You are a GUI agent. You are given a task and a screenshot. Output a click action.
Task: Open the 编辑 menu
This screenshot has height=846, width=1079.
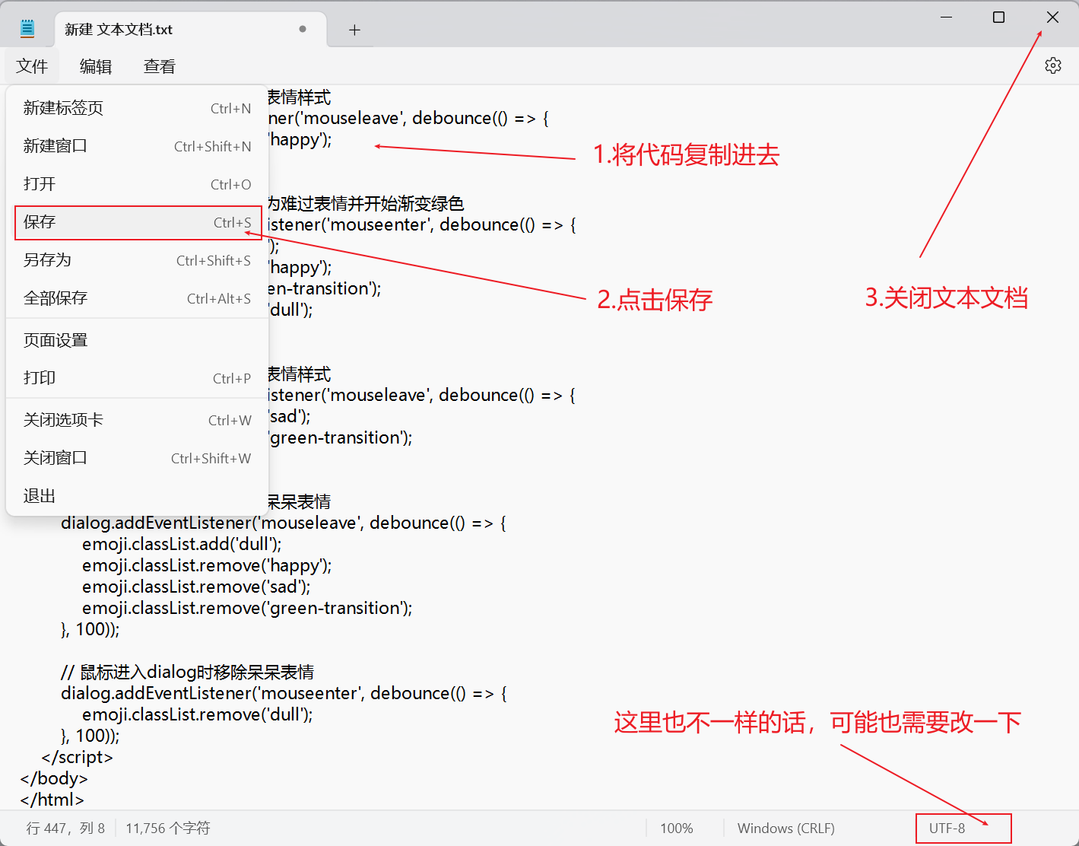coord(96,66)
